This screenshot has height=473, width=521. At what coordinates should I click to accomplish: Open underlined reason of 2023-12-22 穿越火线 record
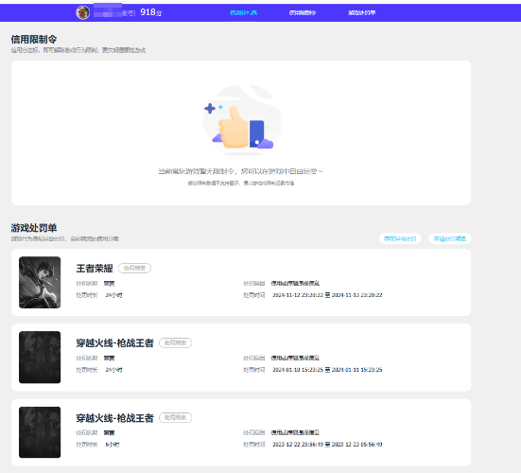coord(295,432)
